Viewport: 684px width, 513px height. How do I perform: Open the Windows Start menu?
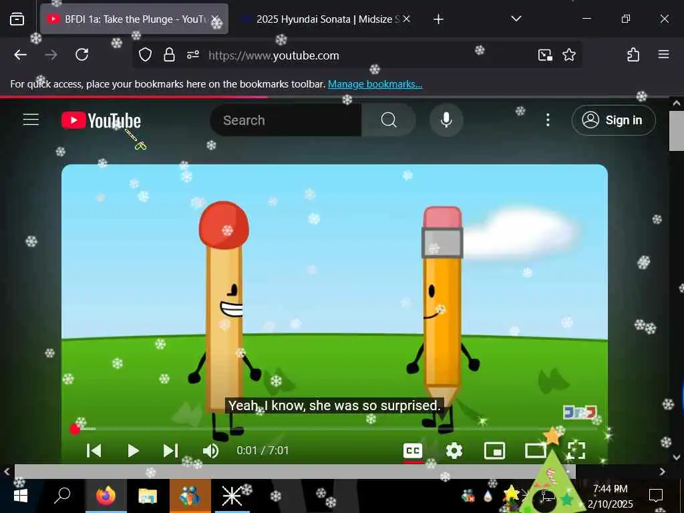click(21, 496)
